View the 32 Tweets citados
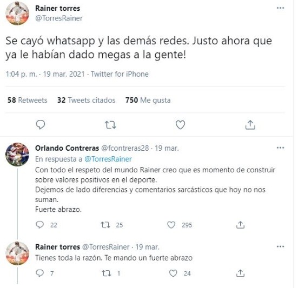 tap(87, 100)
